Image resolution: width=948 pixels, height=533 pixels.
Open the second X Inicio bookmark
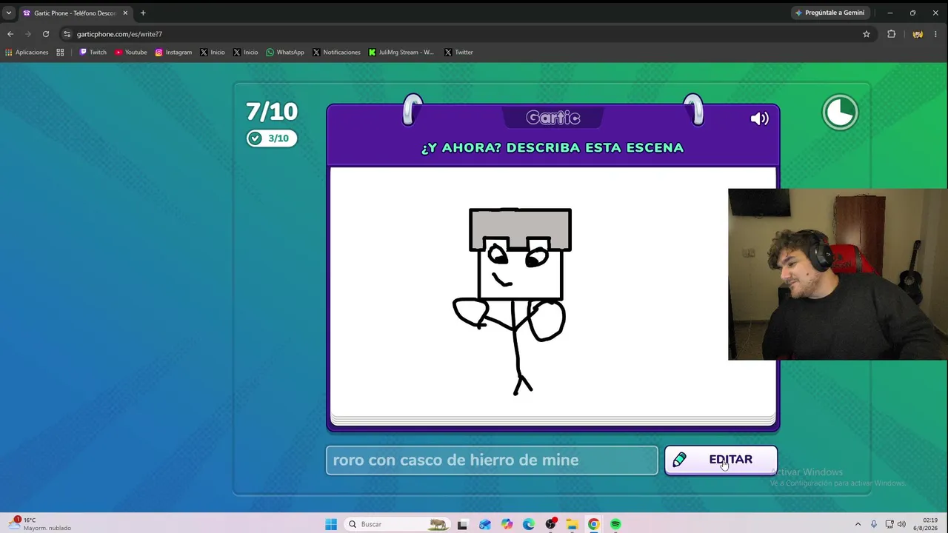click(x=246, y=53)
